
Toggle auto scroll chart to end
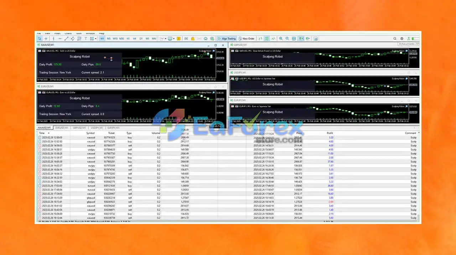(301, 38)
